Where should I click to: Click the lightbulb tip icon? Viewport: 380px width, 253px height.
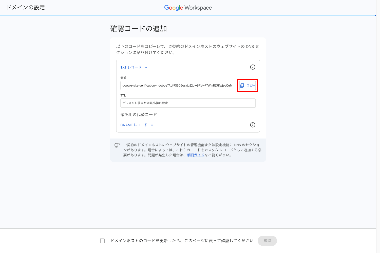pyautogui.click(x=117, y=145)
